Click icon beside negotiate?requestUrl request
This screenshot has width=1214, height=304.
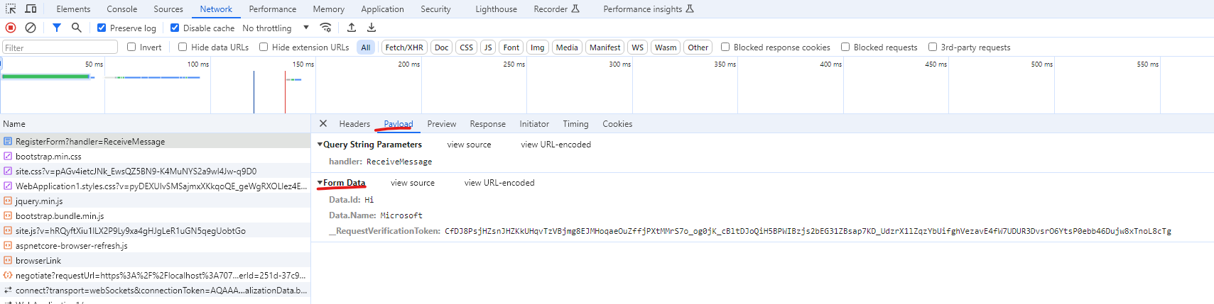[x=8, y=275]
